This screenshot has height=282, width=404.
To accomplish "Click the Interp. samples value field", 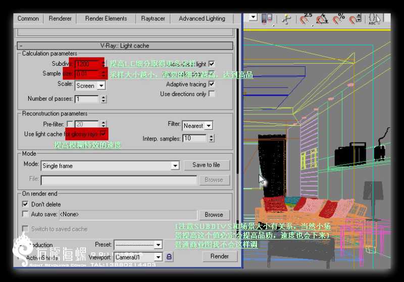I will coord(194,138).
